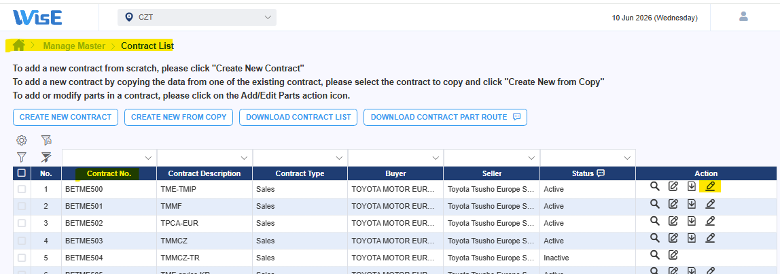Expand the Contract No. filter dropdown
This screenshot has height=274, width=780.
coord(148,158)
